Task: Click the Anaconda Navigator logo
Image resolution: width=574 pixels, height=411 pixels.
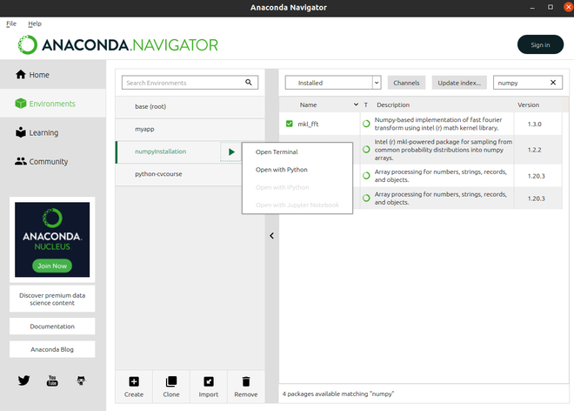Action: tap(118, 44)
